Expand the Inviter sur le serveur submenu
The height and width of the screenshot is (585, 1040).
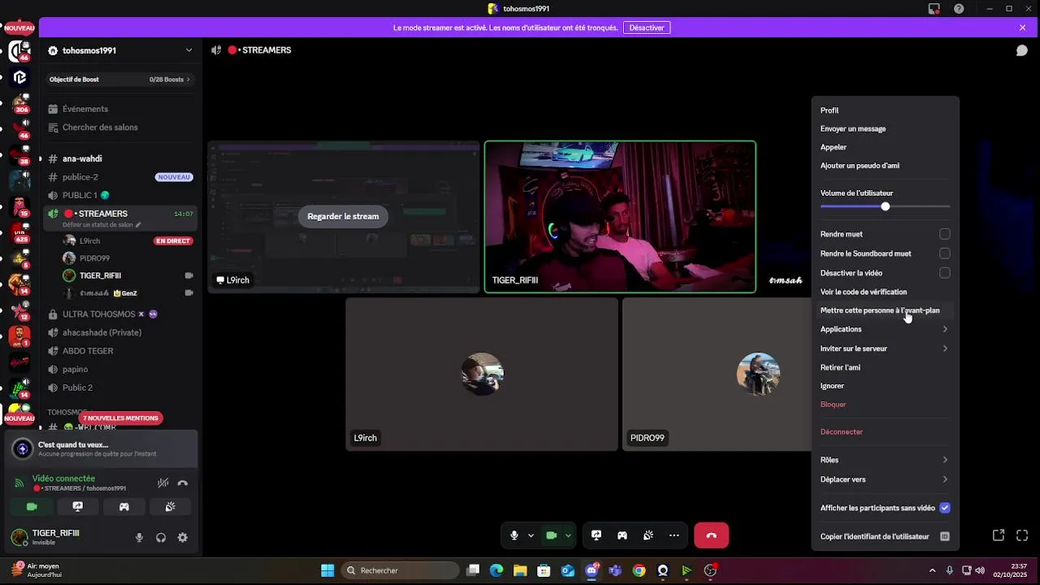(885, 349)
